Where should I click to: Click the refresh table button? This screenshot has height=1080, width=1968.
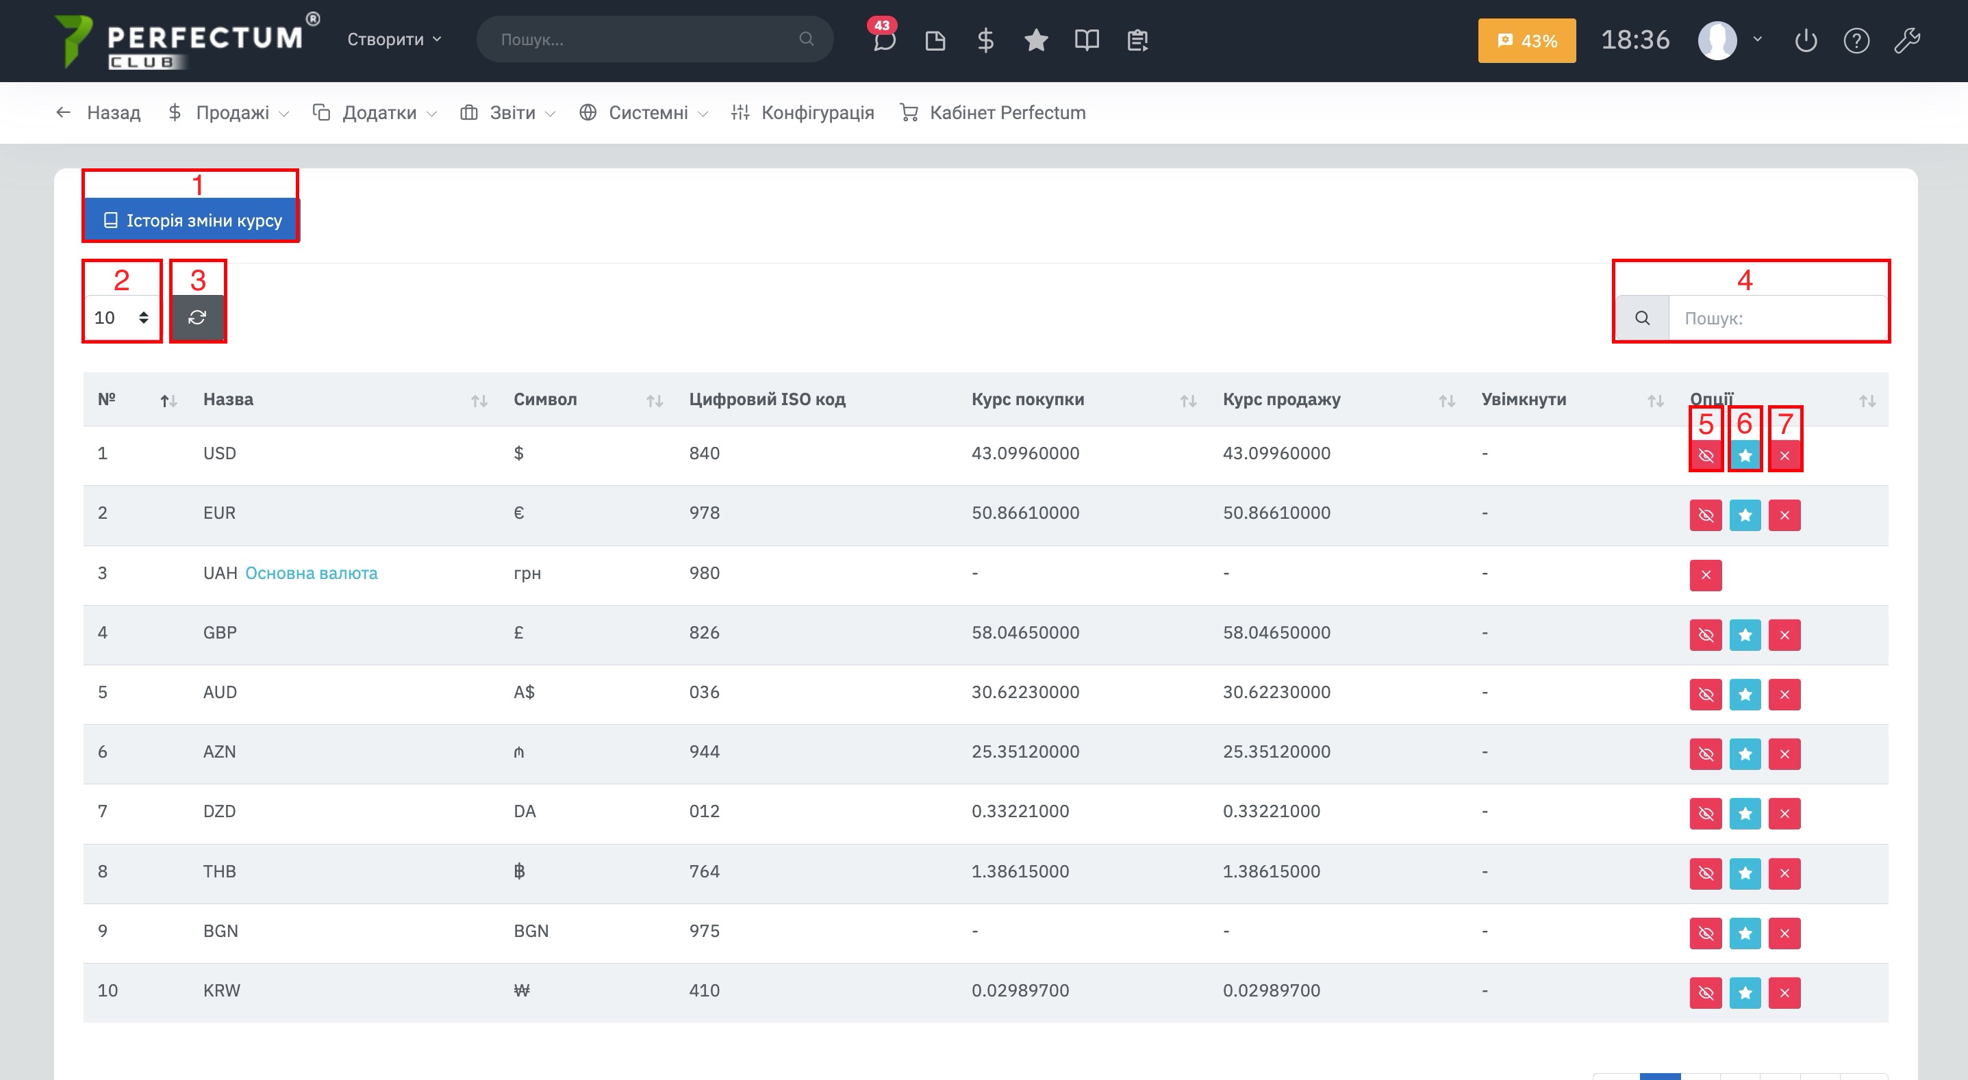tap(197, 317)
